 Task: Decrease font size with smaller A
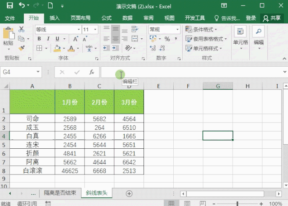[x=85, y=39]
